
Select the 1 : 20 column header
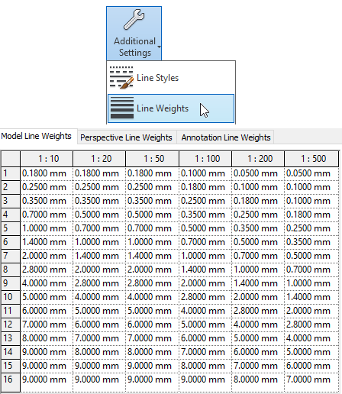click(x=99, y=159)
